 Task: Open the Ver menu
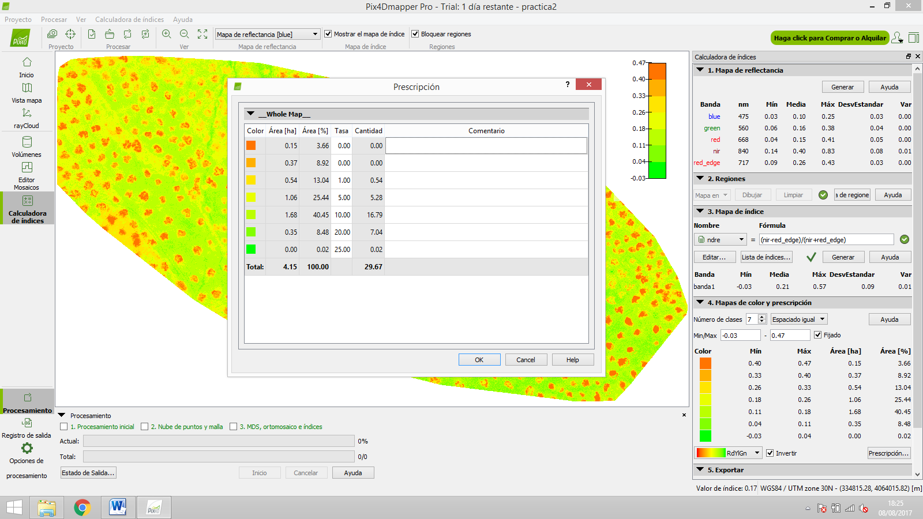(x=81, y=20)
